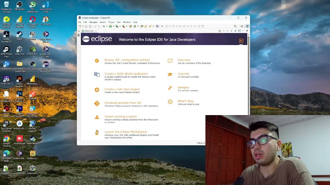Click the magnify font size icon
Screen dimensions: 330x185
(235, 31)
